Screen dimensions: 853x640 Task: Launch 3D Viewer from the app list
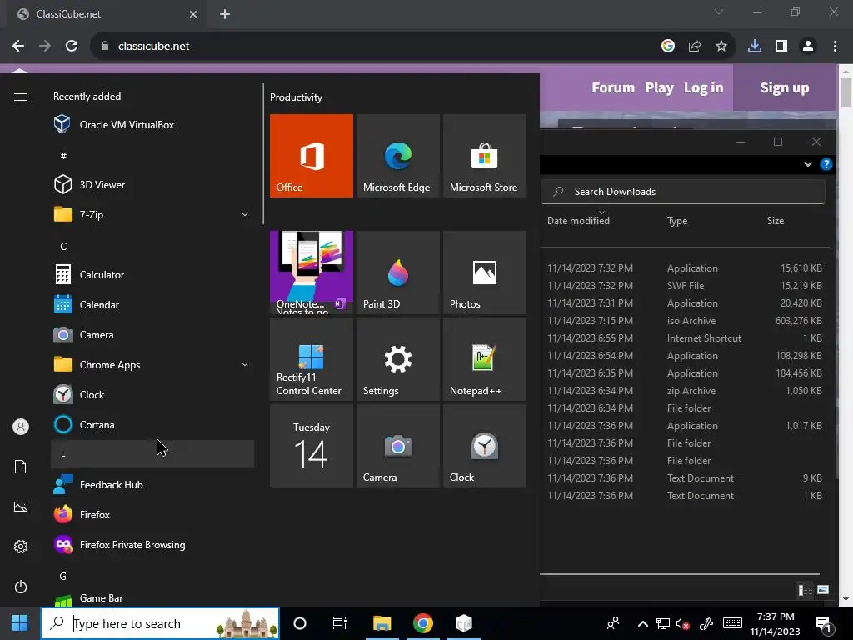[x=152, y=185]
